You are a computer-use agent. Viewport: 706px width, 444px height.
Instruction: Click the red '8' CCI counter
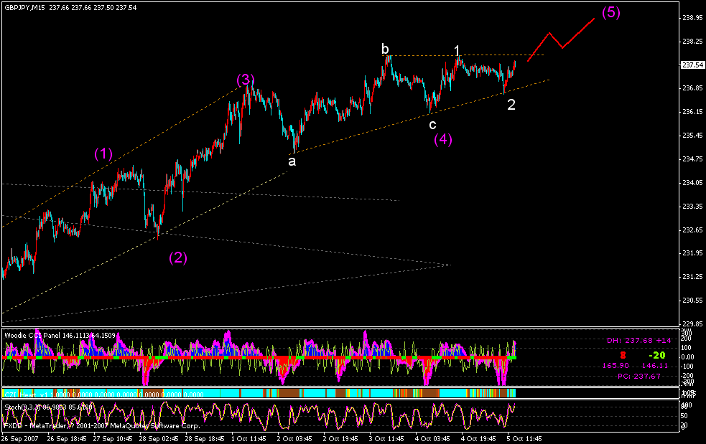tap(623, 355)
